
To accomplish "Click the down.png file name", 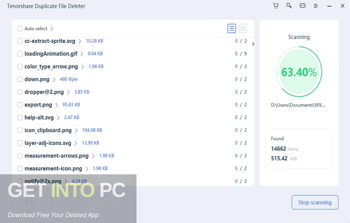I will (37, 79).
